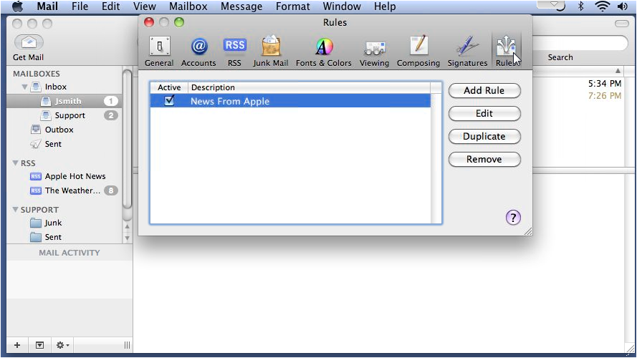Open Junk Mail preferences icon

(271, 46)
